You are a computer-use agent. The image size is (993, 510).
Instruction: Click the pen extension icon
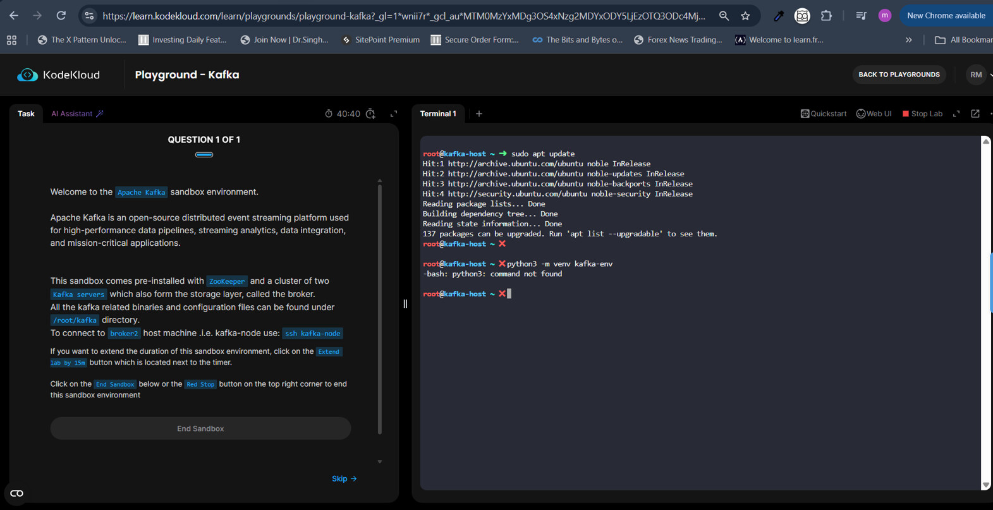tap(779, 16)
